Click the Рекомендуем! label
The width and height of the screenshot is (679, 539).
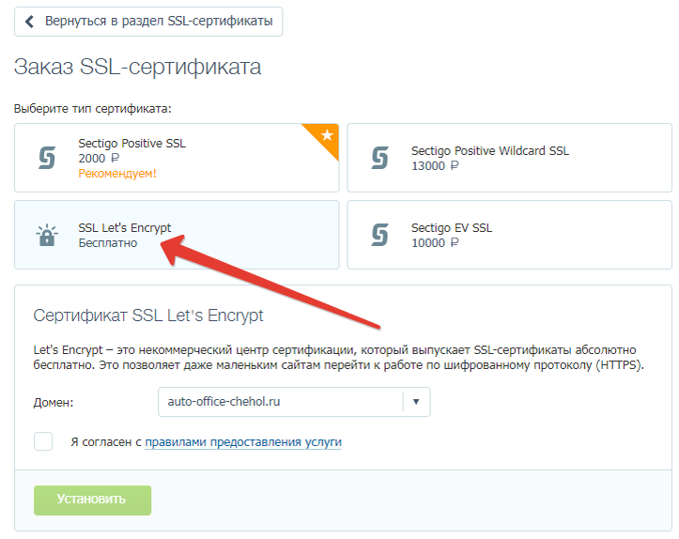(x=116, y=174)
